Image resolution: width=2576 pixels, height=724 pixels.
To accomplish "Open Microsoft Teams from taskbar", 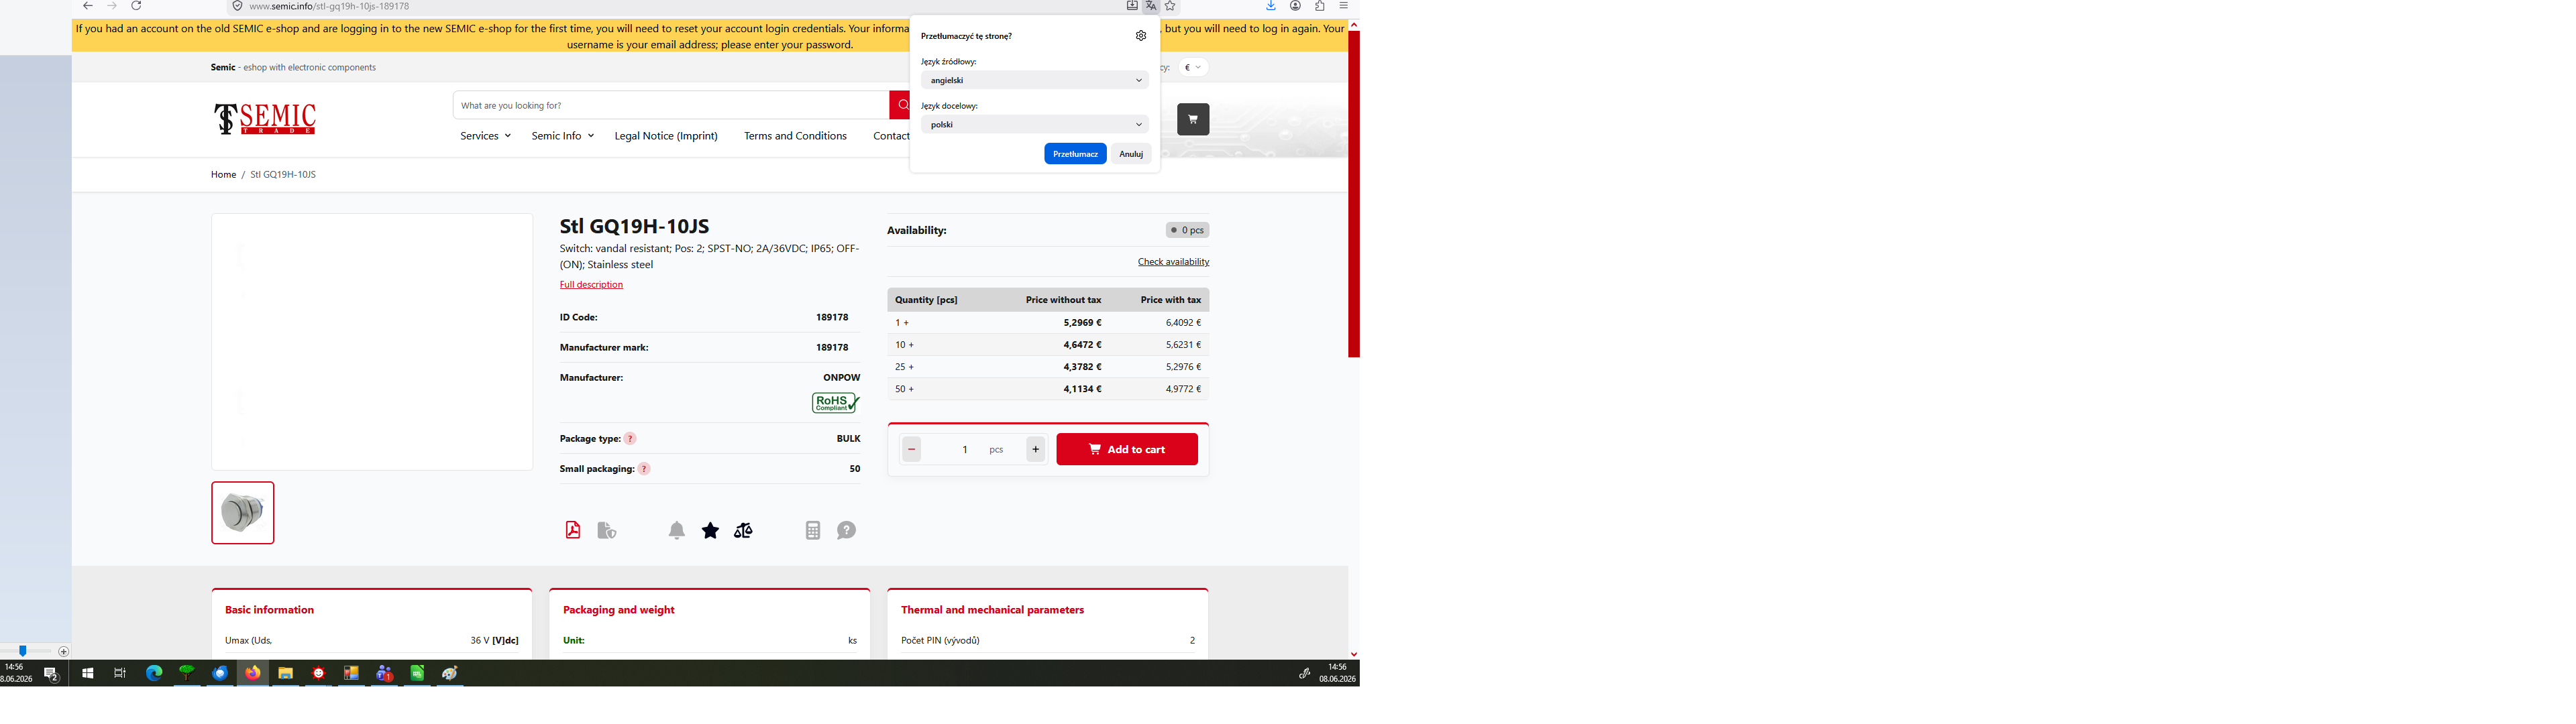I will (384, 673).
